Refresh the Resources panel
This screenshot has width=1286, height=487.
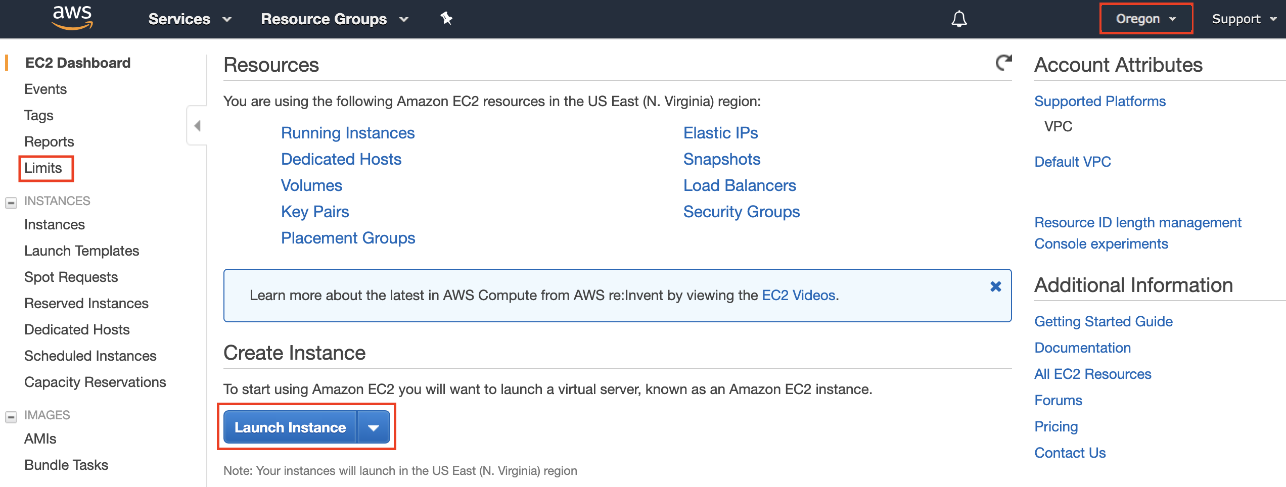(1003, 63)
